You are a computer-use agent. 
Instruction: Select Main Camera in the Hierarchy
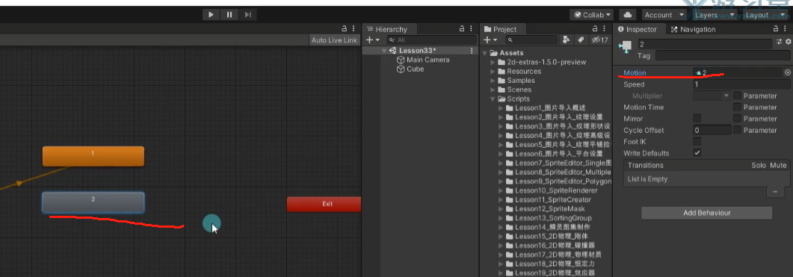pyautogui.click(x=428, y=60)
